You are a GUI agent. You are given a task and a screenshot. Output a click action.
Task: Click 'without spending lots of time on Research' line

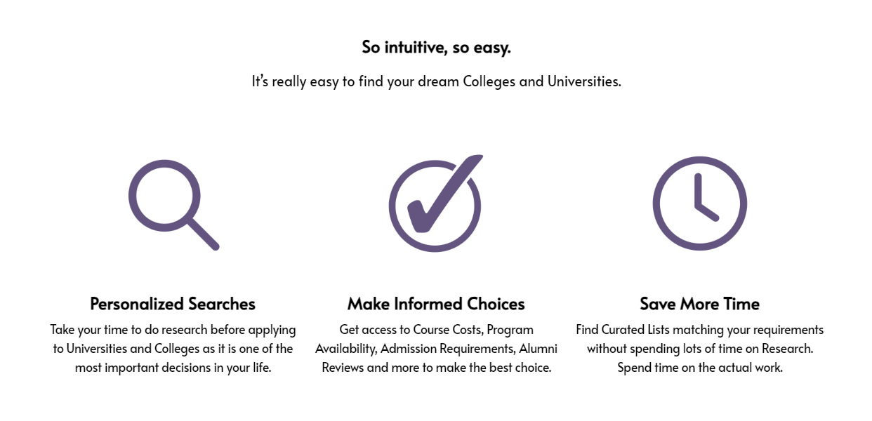[x=700, y=349]
